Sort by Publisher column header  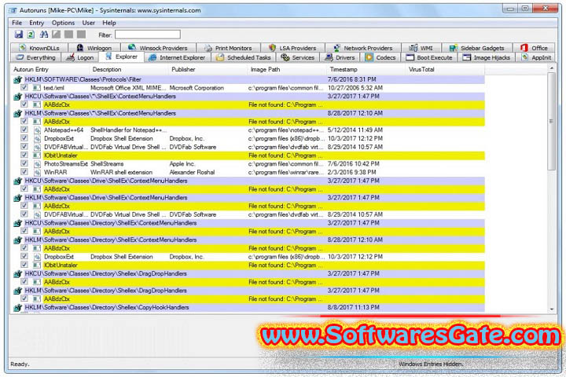[x=208, y=69]
